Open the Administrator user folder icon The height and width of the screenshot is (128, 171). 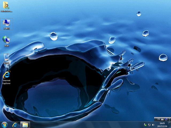click(x=6, y=7)
